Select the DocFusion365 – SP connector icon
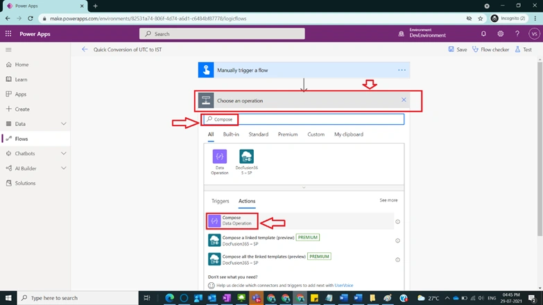Screen dimensions: 543x305 (247, 157)
